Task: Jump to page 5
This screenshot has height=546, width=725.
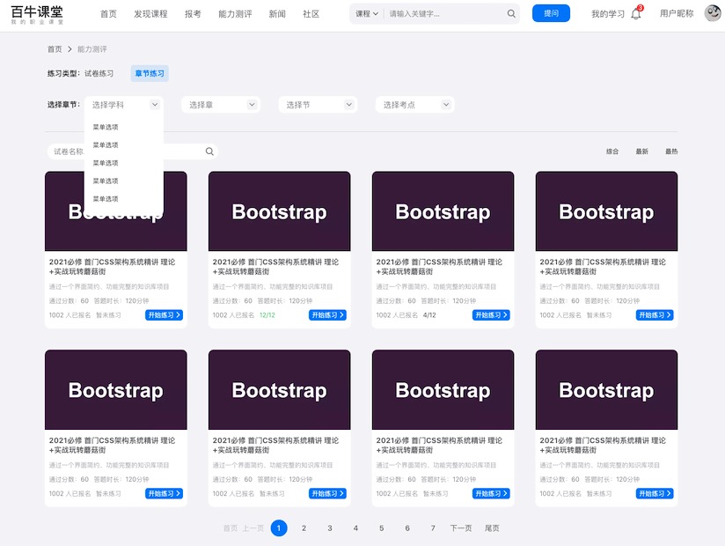Action: tap(382, 528)
